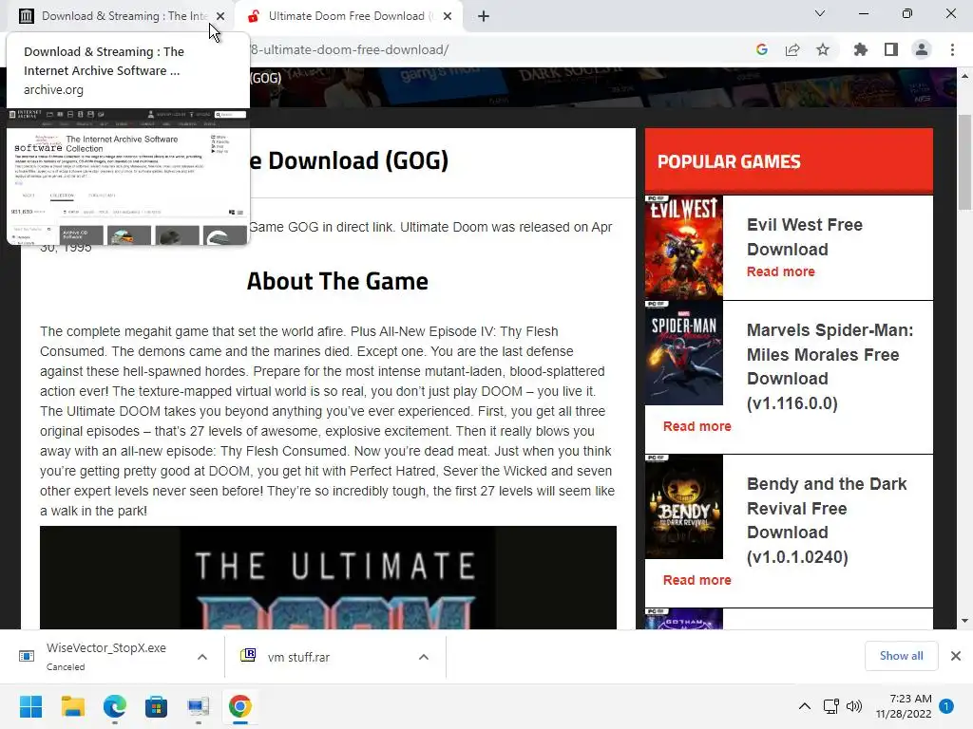Open the notification badge in the taskbar
This screenshot has width=973, height=729.
coord(946,706)
